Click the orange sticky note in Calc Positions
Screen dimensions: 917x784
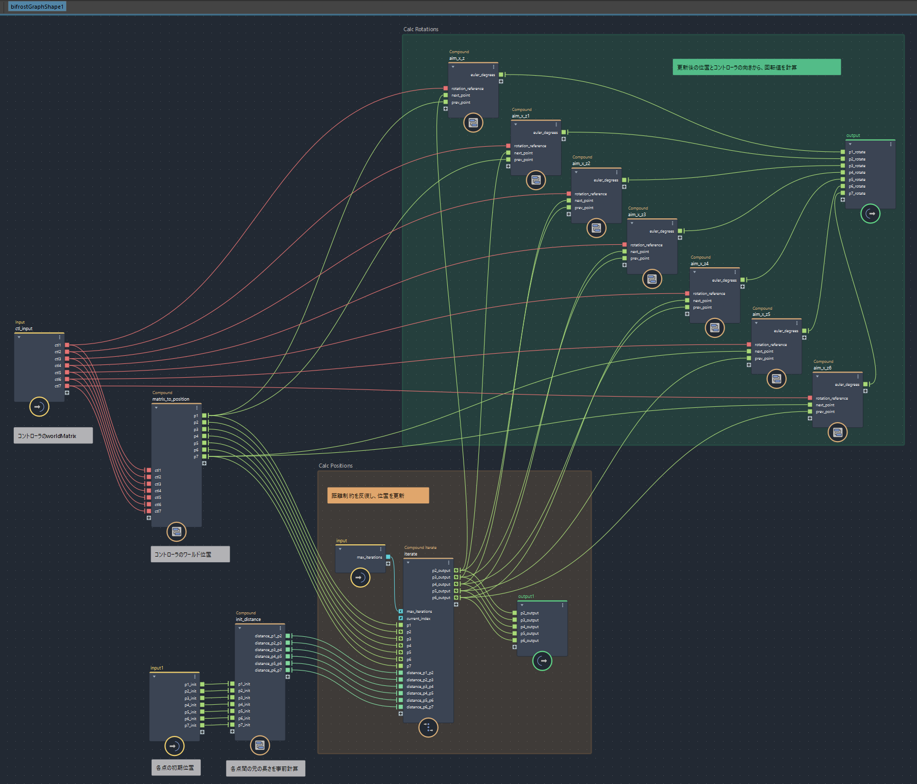(378, 495)
